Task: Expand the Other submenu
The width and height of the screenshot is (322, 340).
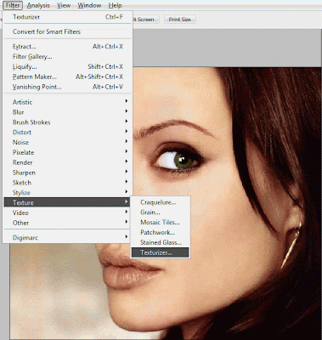Action: [x=68, y=223]
